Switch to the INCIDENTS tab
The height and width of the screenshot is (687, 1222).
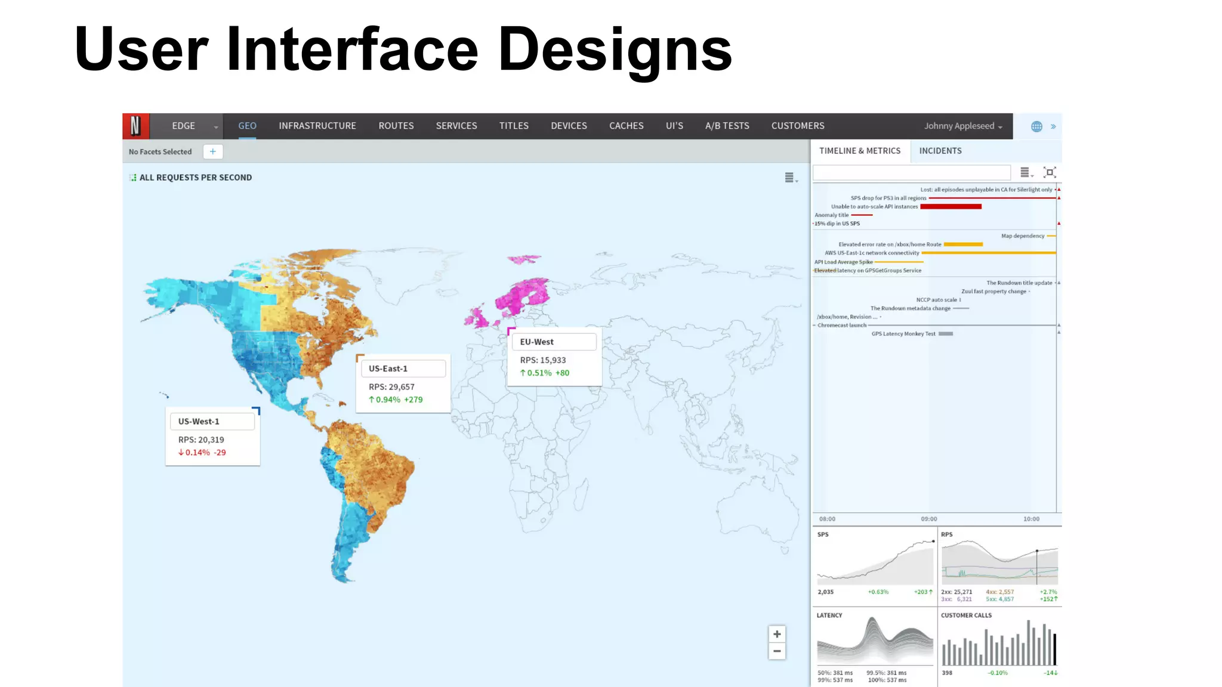coord(940,151)
